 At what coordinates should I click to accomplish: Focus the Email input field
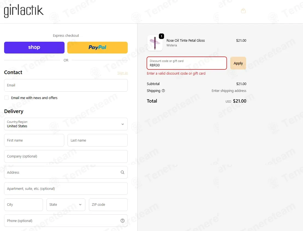click(66, 85)
